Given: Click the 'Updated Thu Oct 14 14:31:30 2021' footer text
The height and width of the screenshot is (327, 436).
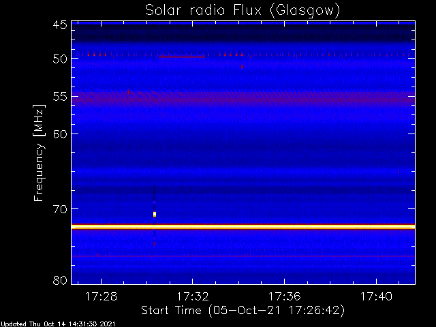Looking at the screenshot, I should (57, 324).
